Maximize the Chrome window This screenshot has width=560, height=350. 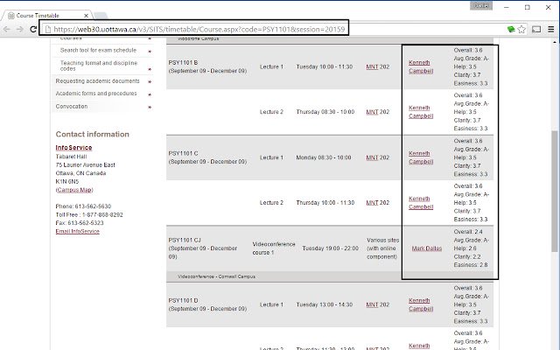coord(527,7)
